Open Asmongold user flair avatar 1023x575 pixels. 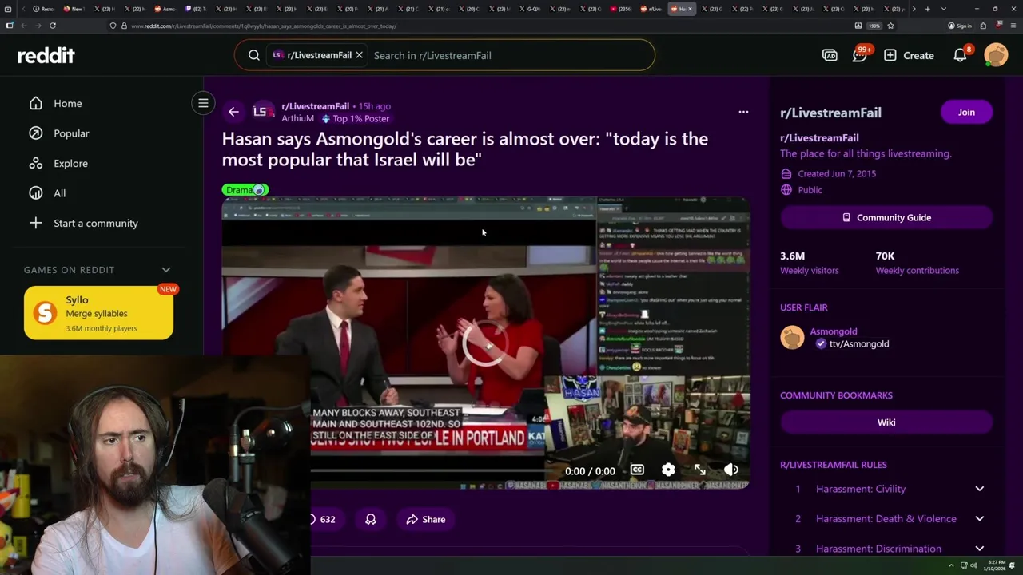click(792, 337)
